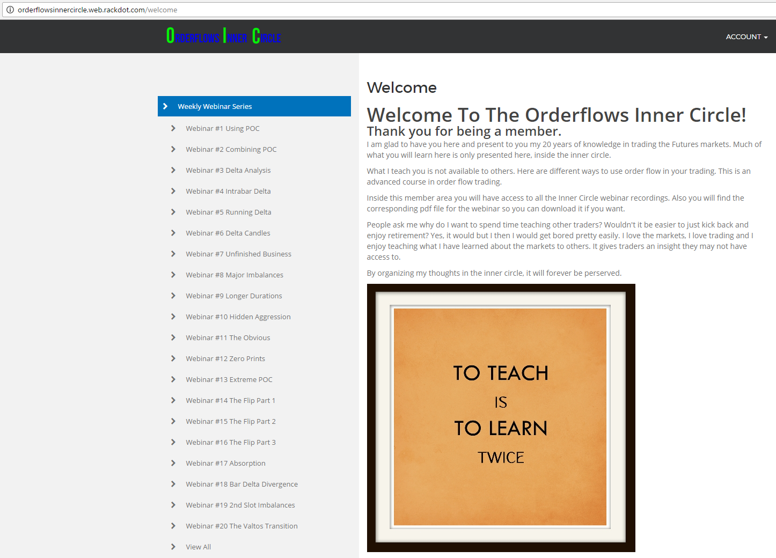Viewport: 776px width, 558px height.
Task: Click the site info icon in address bar
Action: pos(10,10)
